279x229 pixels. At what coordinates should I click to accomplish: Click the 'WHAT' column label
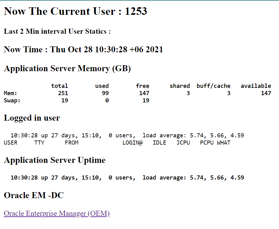coord(224,143)
